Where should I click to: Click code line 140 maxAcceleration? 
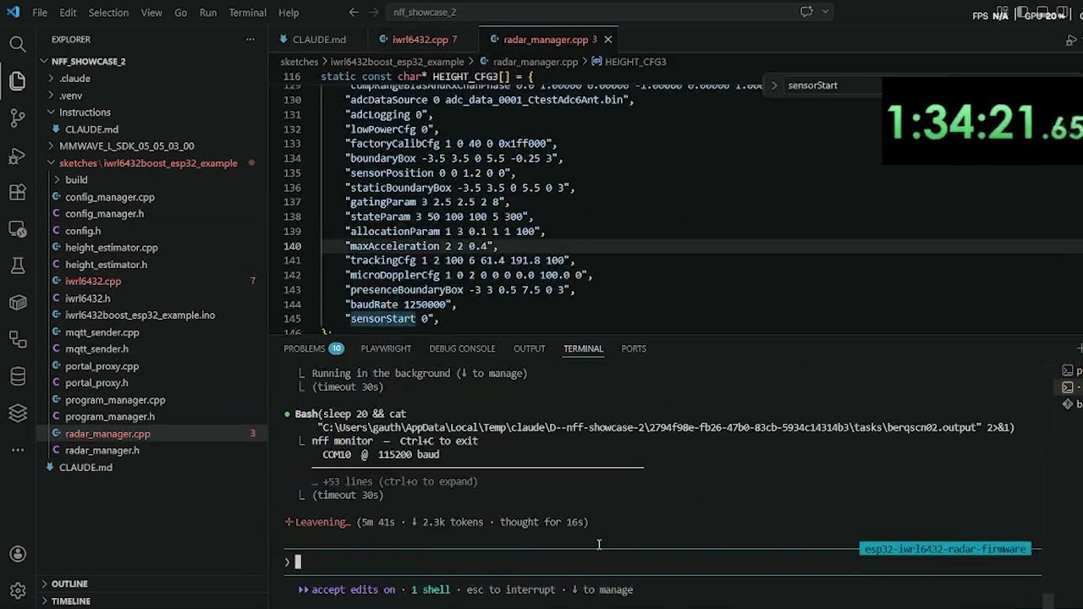pyautogui.click(x=423, y=246)
